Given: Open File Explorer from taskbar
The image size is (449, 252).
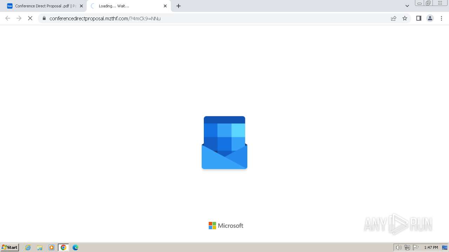Looking at the screenshot, I should (x=40, y=247).
